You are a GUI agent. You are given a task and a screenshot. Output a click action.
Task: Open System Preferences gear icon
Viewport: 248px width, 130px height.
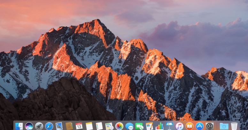pyautogui.click(x=210, y=126)
